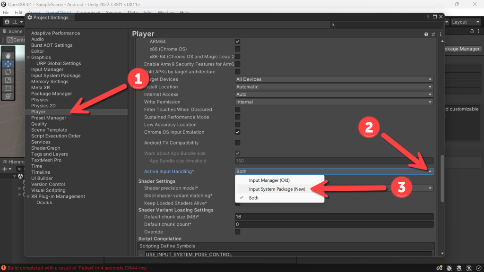484x272 pixels.
Task: Select the Scale tool in Scene toolbar
Action: pyautogui.click(x=8, y=80)
